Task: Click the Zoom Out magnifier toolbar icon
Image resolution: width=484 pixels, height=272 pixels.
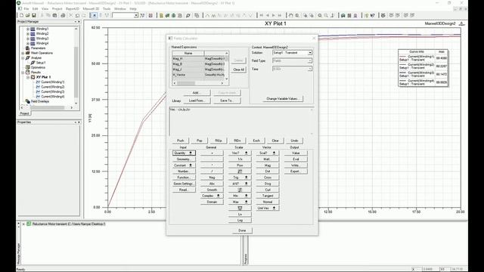Action: tap(326, 15)
